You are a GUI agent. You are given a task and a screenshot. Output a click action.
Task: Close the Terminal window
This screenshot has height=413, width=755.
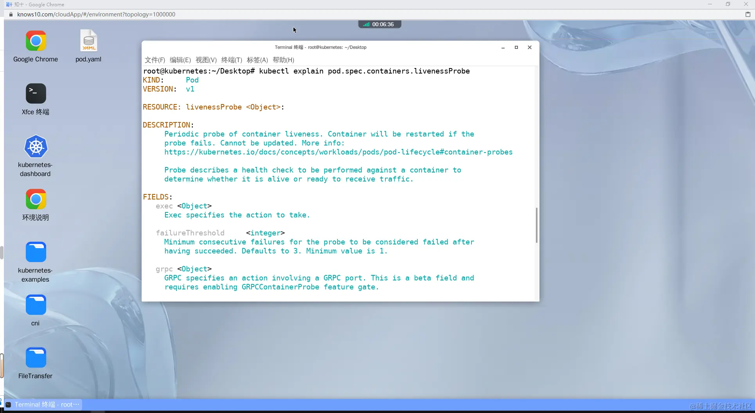pyautogui.click(x=530, y=47)
